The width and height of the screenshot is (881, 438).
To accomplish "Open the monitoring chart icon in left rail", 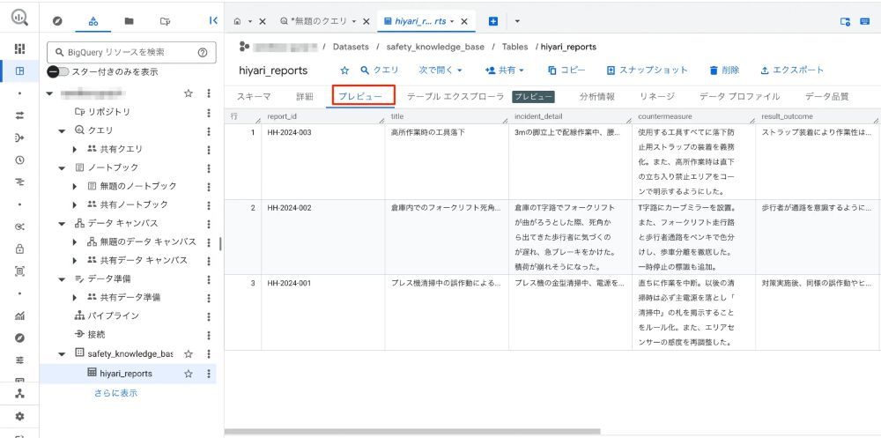I will pyautogui.click(x=19, y=316).
